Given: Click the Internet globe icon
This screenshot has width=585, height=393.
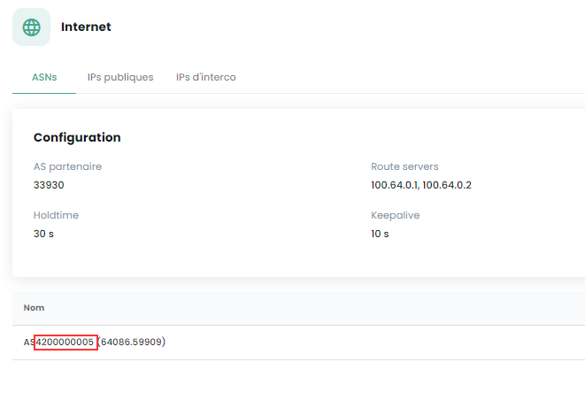Looking at the screenshot, I should coord(31,27).
